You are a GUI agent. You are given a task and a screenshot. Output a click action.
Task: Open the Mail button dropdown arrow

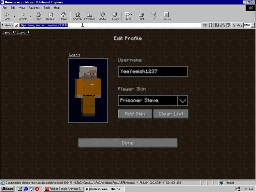tap(131, 15)
